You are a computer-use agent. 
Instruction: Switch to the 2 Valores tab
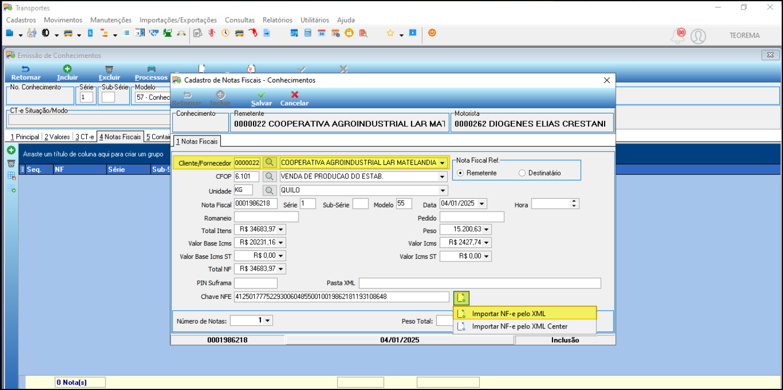[x=57, y=137]
